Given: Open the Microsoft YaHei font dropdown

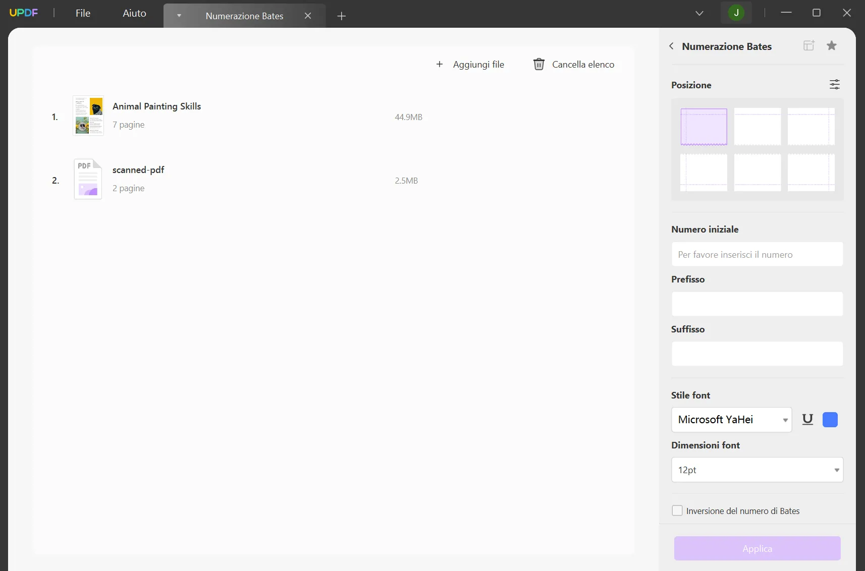Looking at the screenshot, I should click(x=731, y=420).
